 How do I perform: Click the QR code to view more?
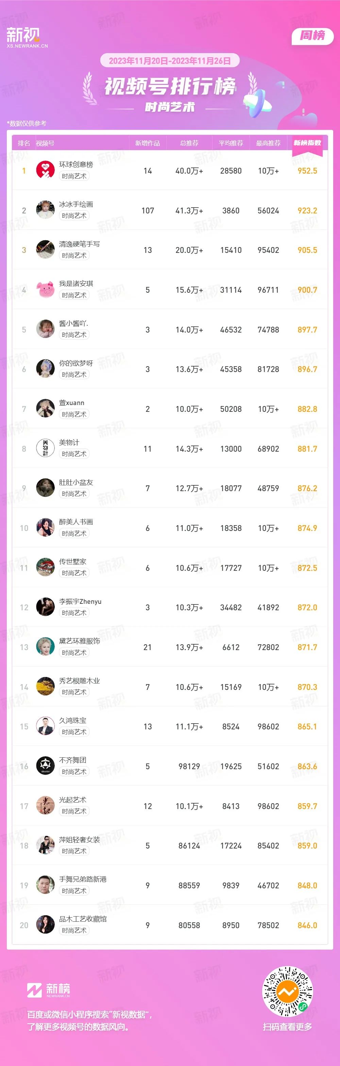(x=288, y=991)
